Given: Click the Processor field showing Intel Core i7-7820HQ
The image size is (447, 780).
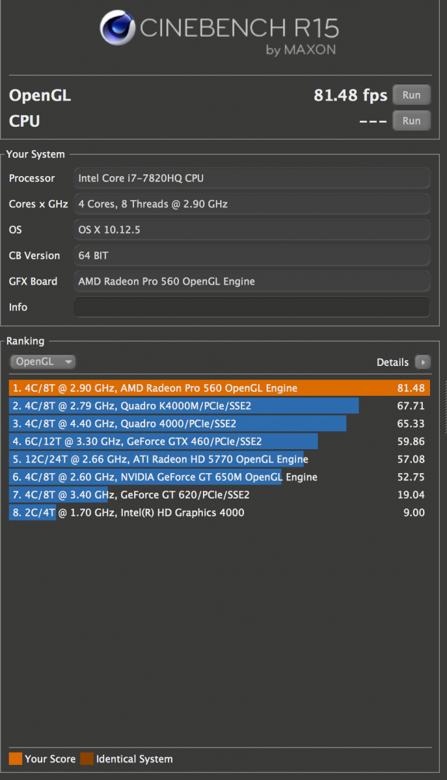Looking at the screenshot, I should (x=251, y=178).
